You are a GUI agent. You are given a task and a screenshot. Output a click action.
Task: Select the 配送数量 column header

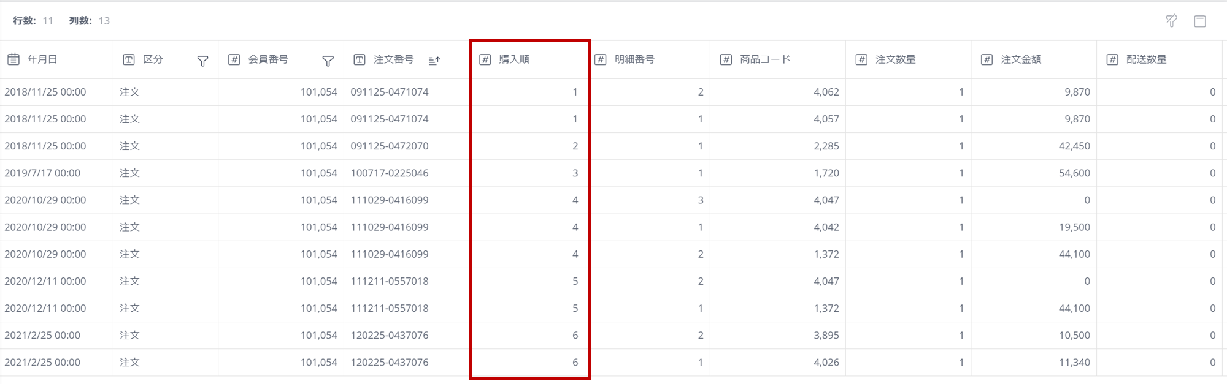[x=1146, y=59]
